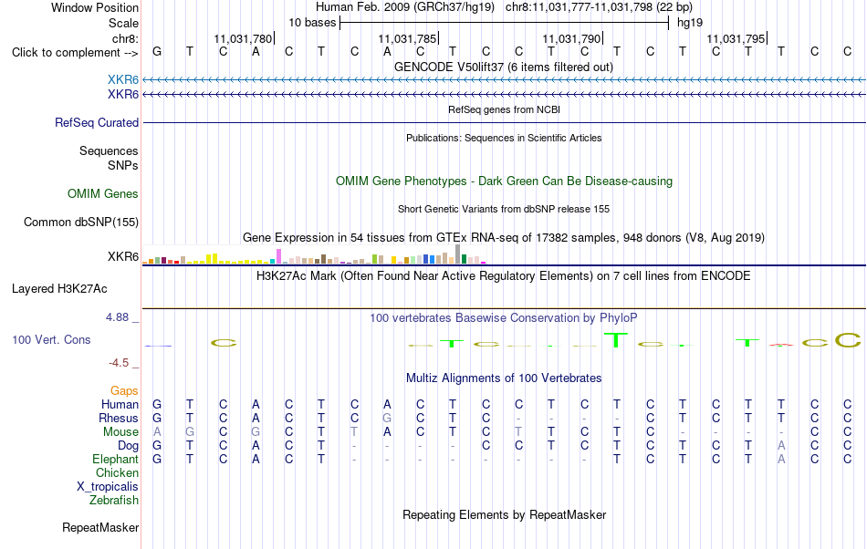Click the tallest grey bar in GTEx expression chart

coord(457,254)
